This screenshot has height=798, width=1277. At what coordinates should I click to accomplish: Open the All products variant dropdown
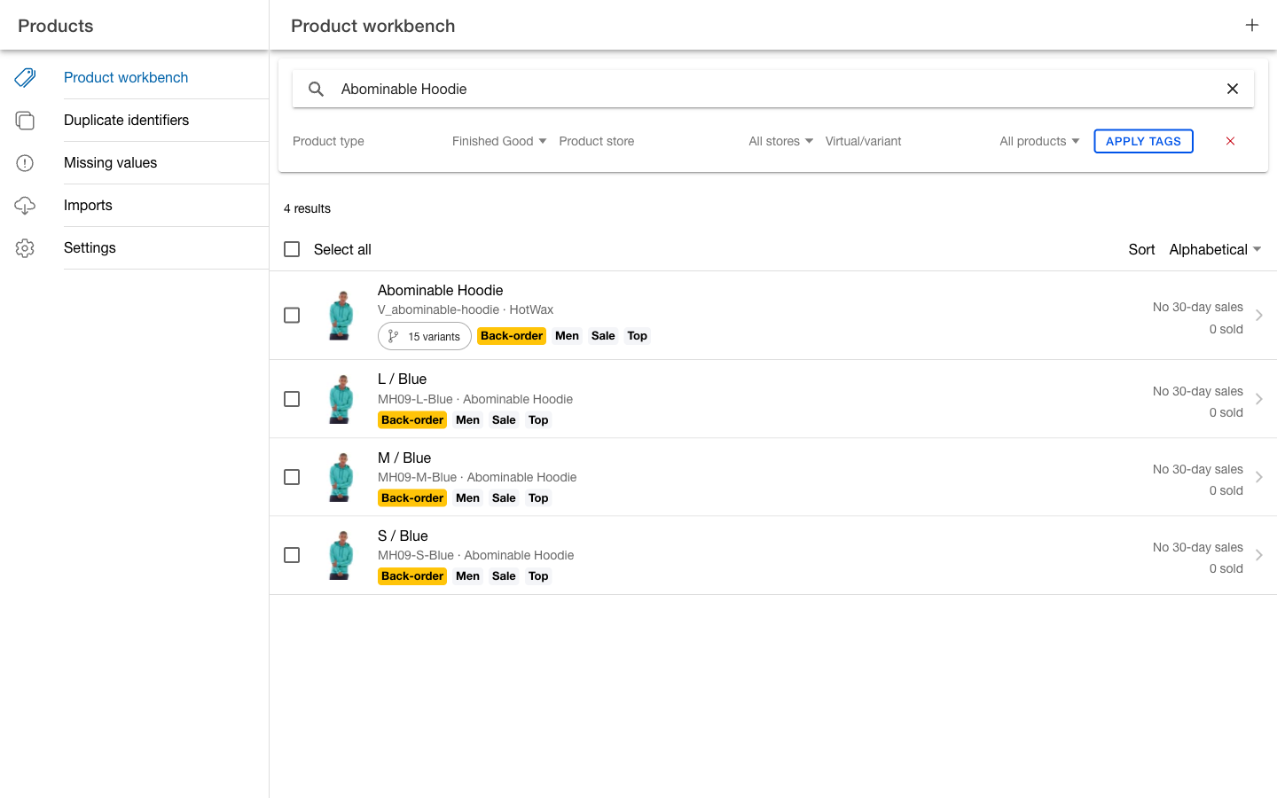(x=1039, y=141)
